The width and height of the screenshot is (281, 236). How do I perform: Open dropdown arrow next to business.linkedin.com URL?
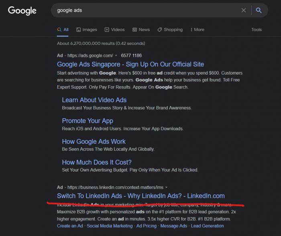pos(166,188)
